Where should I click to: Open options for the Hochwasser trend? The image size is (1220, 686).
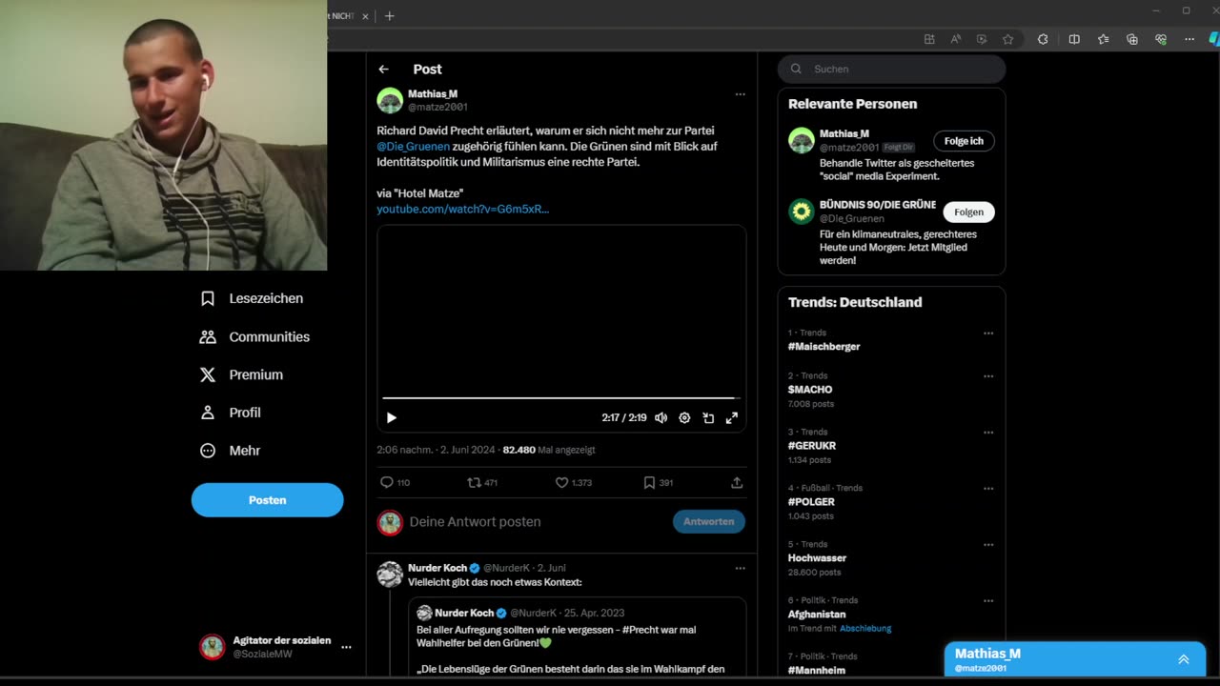click(x=988, y=545)
